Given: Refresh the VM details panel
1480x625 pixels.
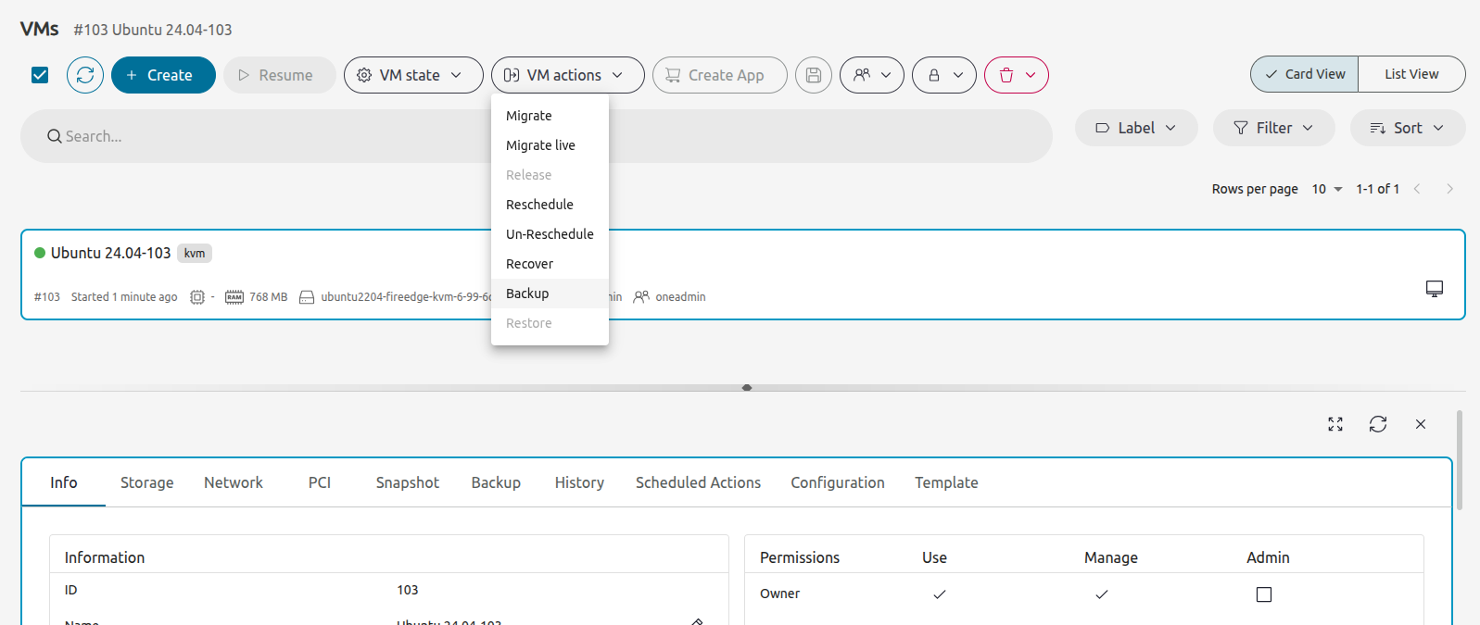Looking at the screenshot, I should pos(1378,424).
